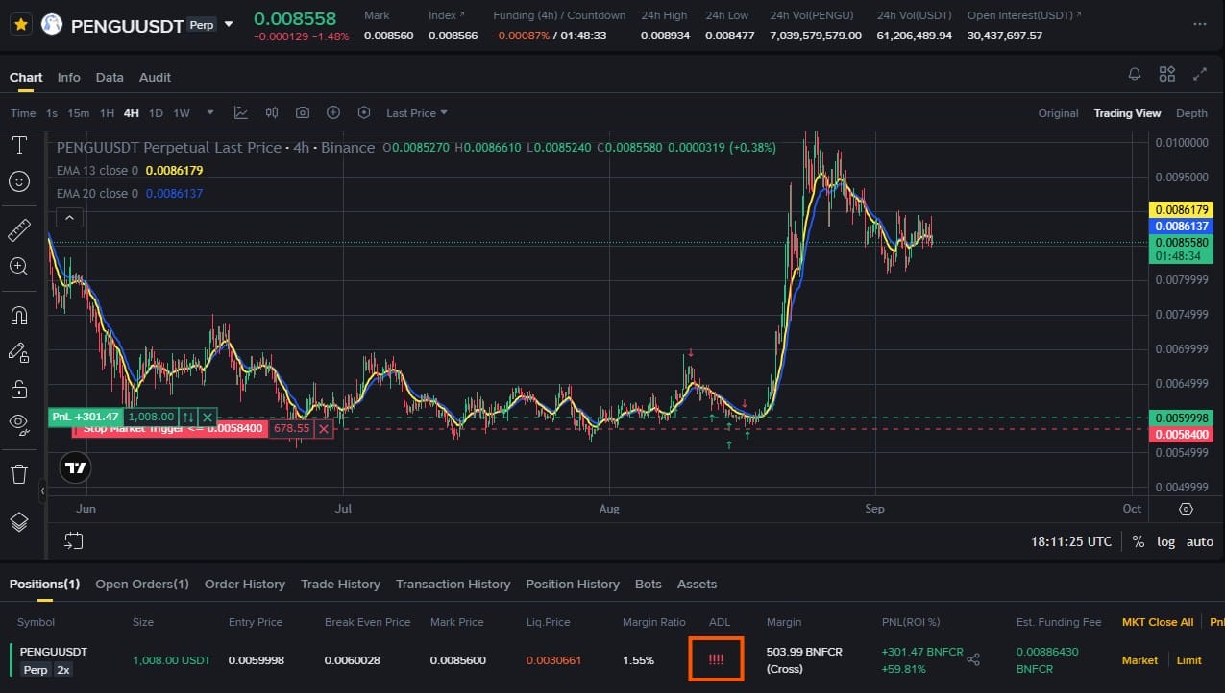
Task: Open the technical indicators icon
Action: 241,112
